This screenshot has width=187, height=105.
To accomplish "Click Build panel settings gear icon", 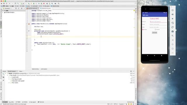I will tap(131, 71).
